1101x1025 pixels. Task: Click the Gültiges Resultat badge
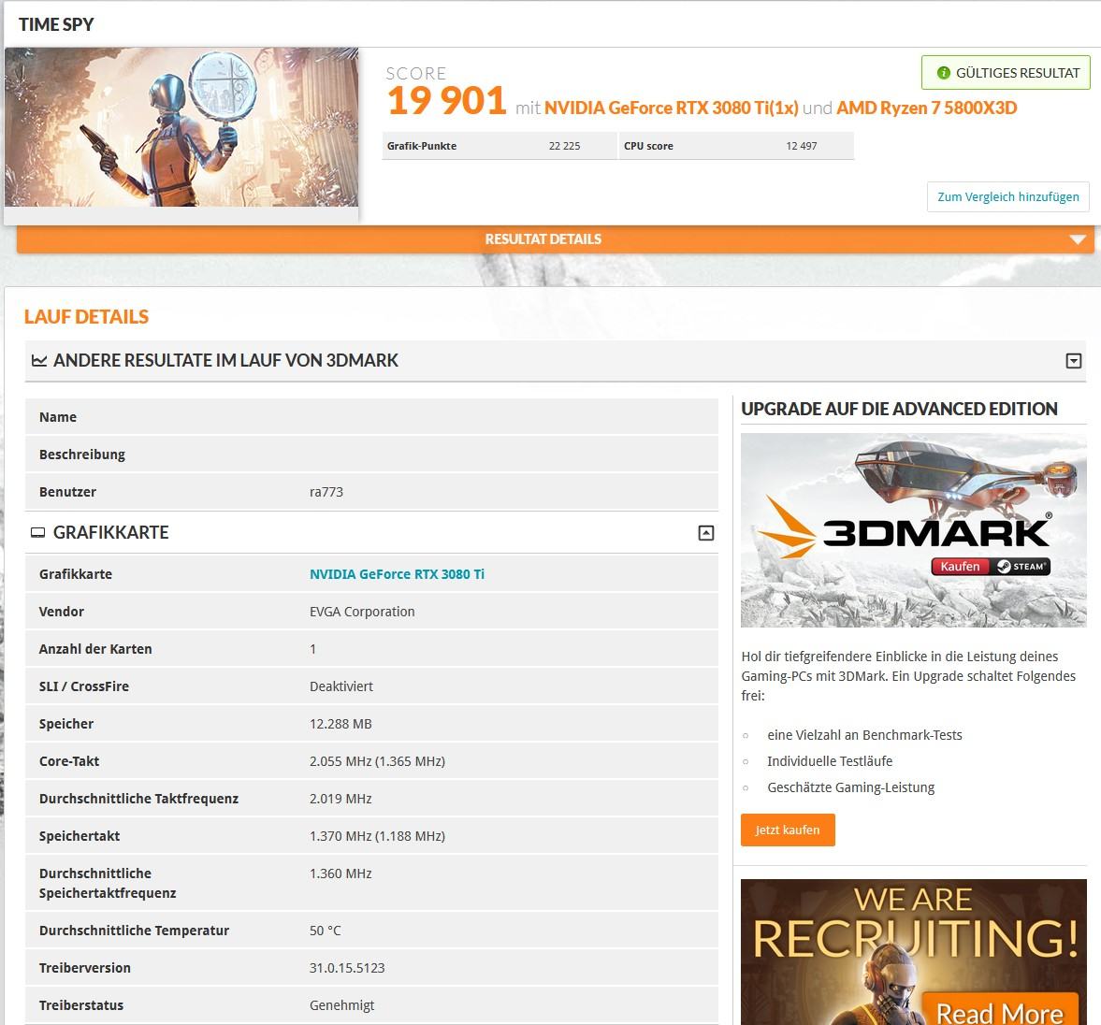[1006, 72]
